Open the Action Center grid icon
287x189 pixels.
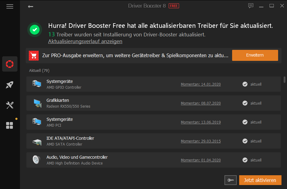click(x=10, y=125)
